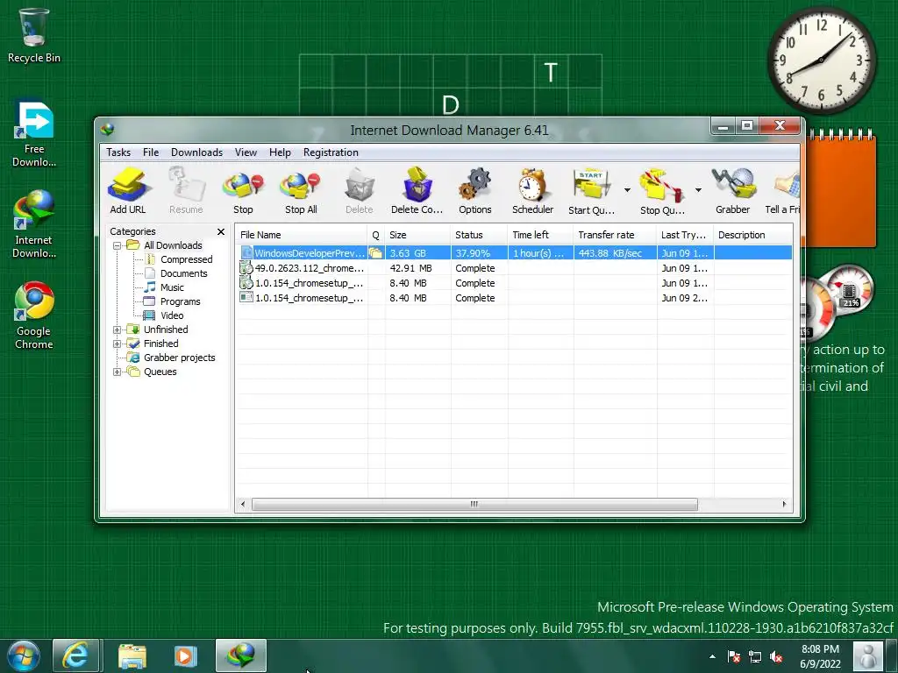Click the 42.91 MB size cell
The height and width of the screenshot is (673, 898).
(410, 268)
